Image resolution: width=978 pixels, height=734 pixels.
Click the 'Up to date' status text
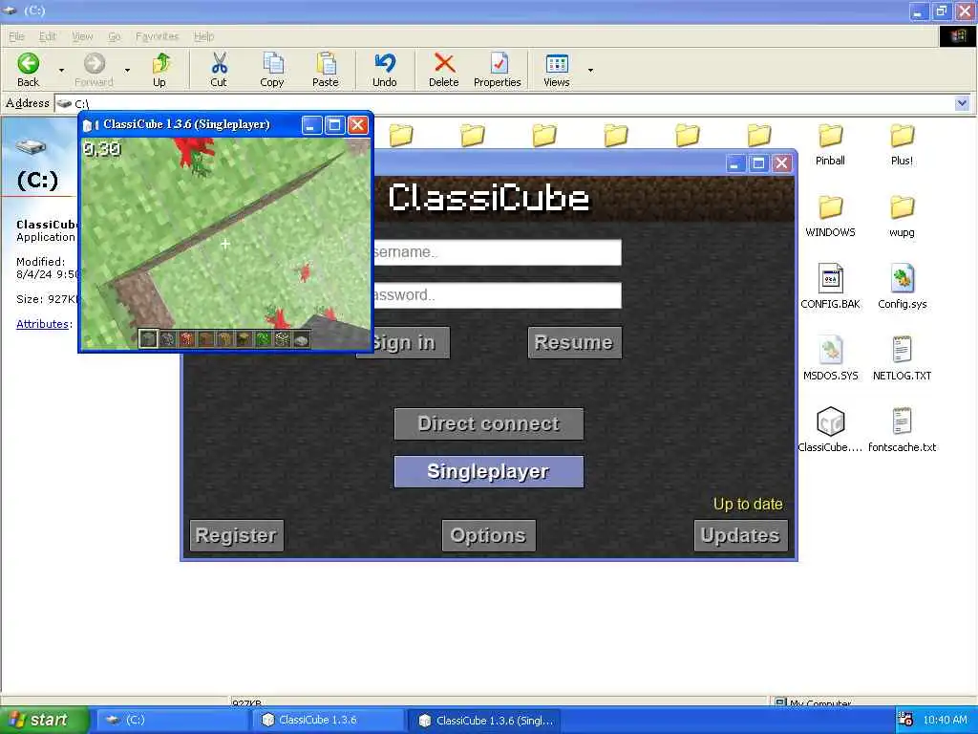[x=748, y=505]
